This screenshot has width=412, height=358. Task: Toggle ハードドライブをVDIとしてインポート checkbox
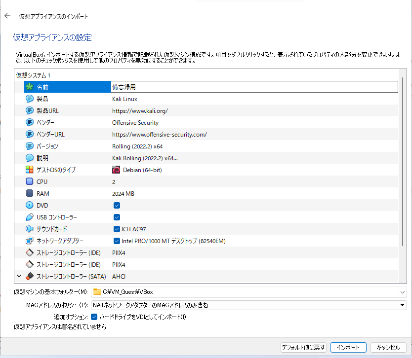pos(94,317)
